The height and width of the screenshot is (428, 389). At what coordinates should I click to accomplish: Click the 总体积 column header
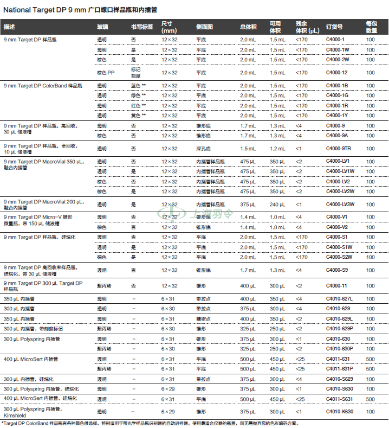248,27
